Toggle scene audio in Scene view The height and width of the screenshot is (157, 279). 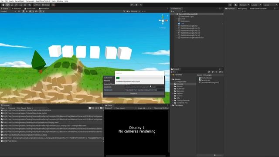tap(27, 11)
